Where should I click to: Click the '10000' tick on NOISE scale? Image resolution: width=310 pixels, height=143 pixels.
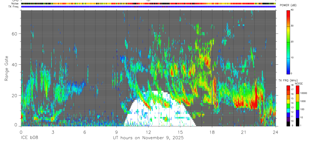click(304, 93)
